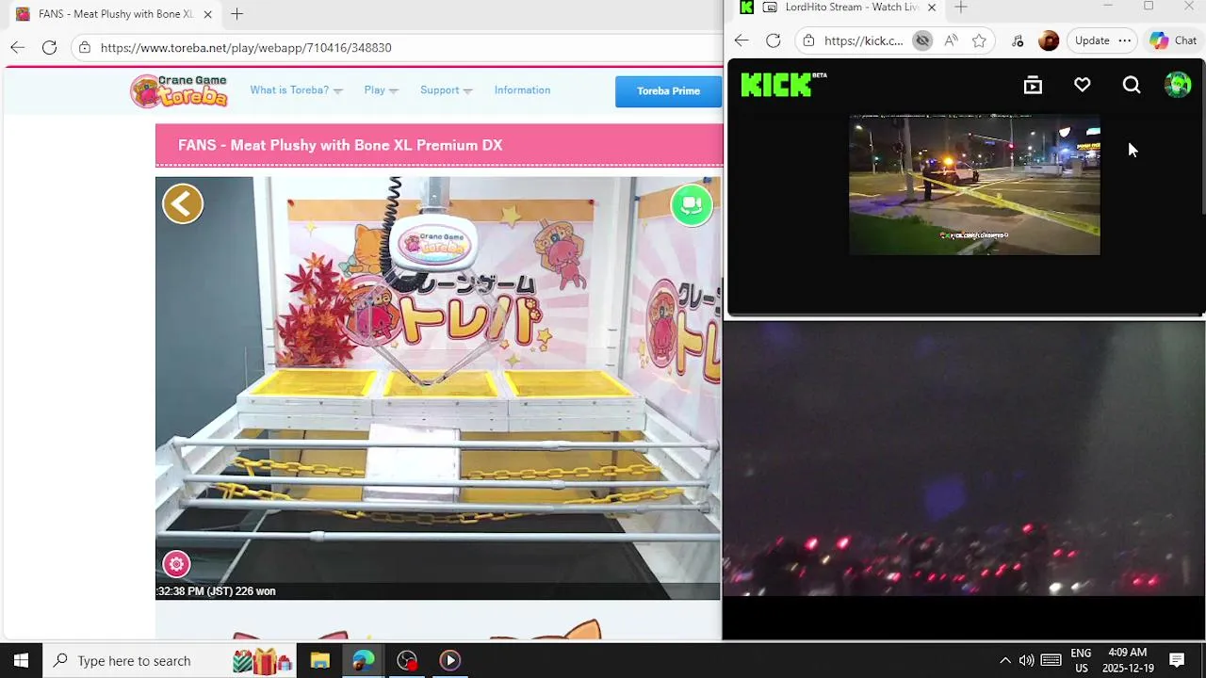Image resolution: width=1206 pixels, height=678 pixels.
Task: Open the Kick search magnifier
Action: (x=1132, y=86)
